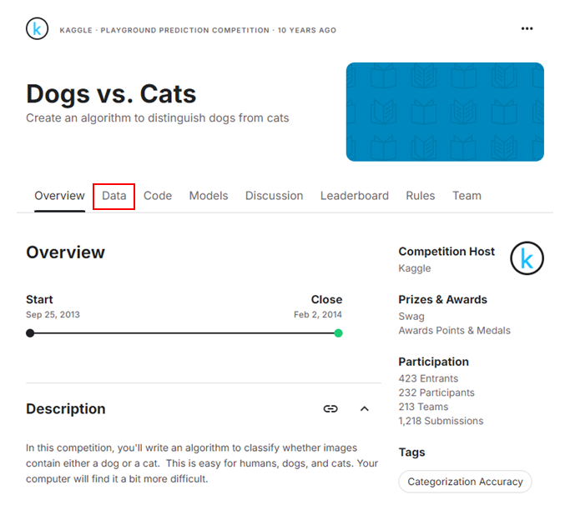
Task: Open the Rules tab
Action: (x=421, y=196)
